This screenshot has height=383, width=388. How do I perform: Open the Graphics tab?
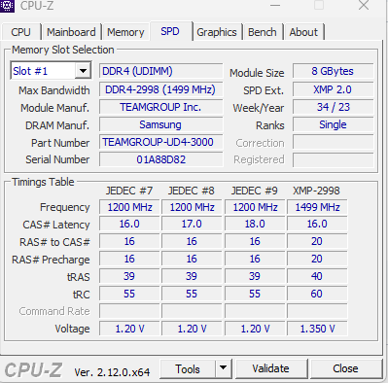pyautogui.click(x=217, y=32)
